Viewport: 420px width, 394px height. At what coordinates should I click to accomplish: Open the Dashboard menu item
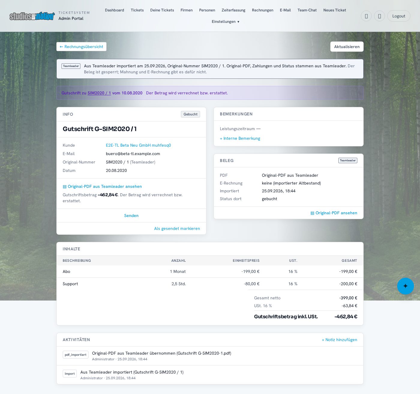115,10
